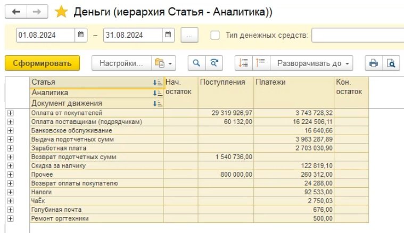Select the Банковское обслуживание row label
Image resolution: width=404 pixels, height=233 pixels.
click(x=72, y=130)
